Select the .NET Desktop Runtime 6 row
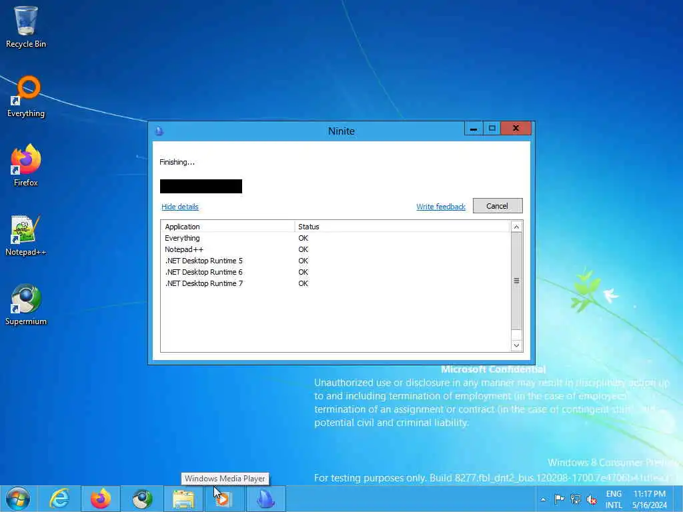This screenshot has height=512, width=683. [x=335, y=272]
